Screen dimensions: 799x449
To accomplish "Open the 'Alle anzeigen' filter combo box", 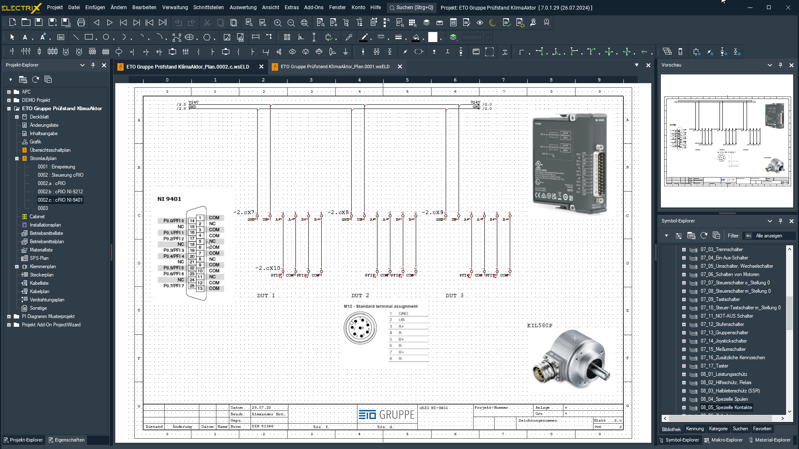I will (x=769, y=235).
